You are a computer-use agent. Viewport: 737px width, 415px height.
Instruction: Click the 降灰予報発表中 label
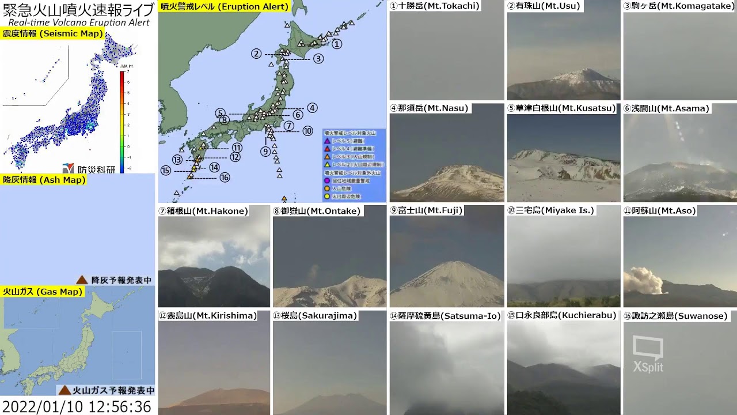[121, 280]
